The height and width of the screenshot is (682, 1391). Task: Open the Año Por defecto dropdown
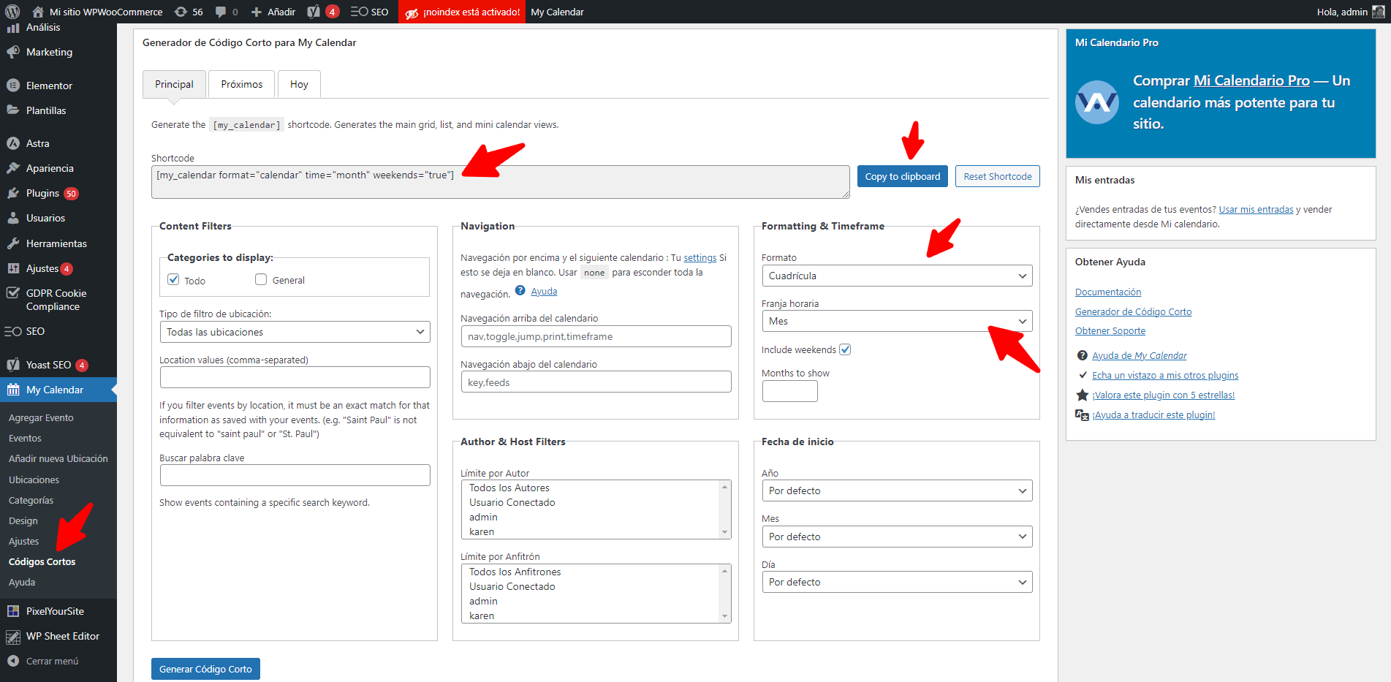click(x=897, y=490)
